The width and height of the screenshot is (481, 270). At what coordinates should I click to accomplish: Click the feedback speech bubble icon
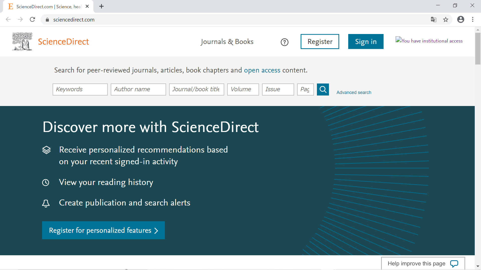454,264
